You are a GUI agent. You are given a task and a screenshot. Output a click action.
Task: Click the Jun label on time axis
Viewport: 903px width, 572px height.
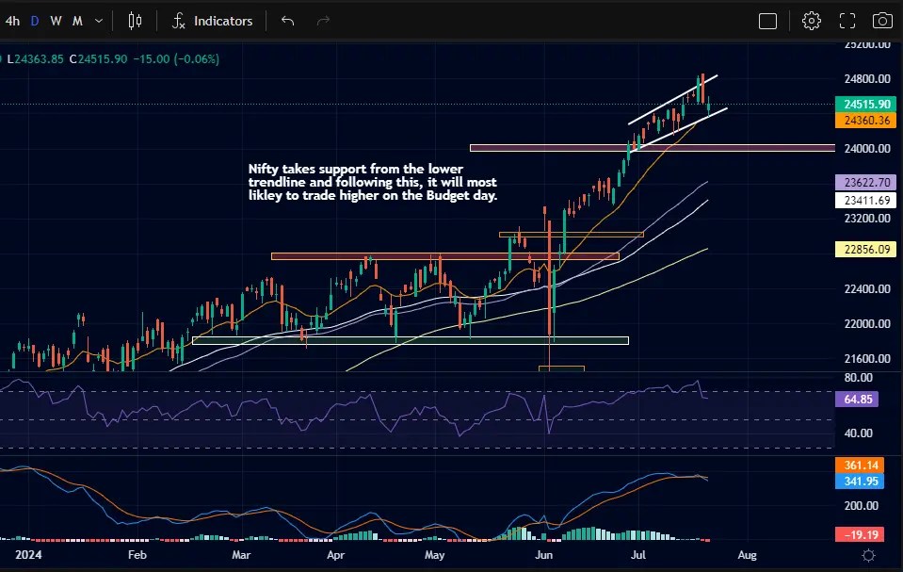tap(543, 555)
